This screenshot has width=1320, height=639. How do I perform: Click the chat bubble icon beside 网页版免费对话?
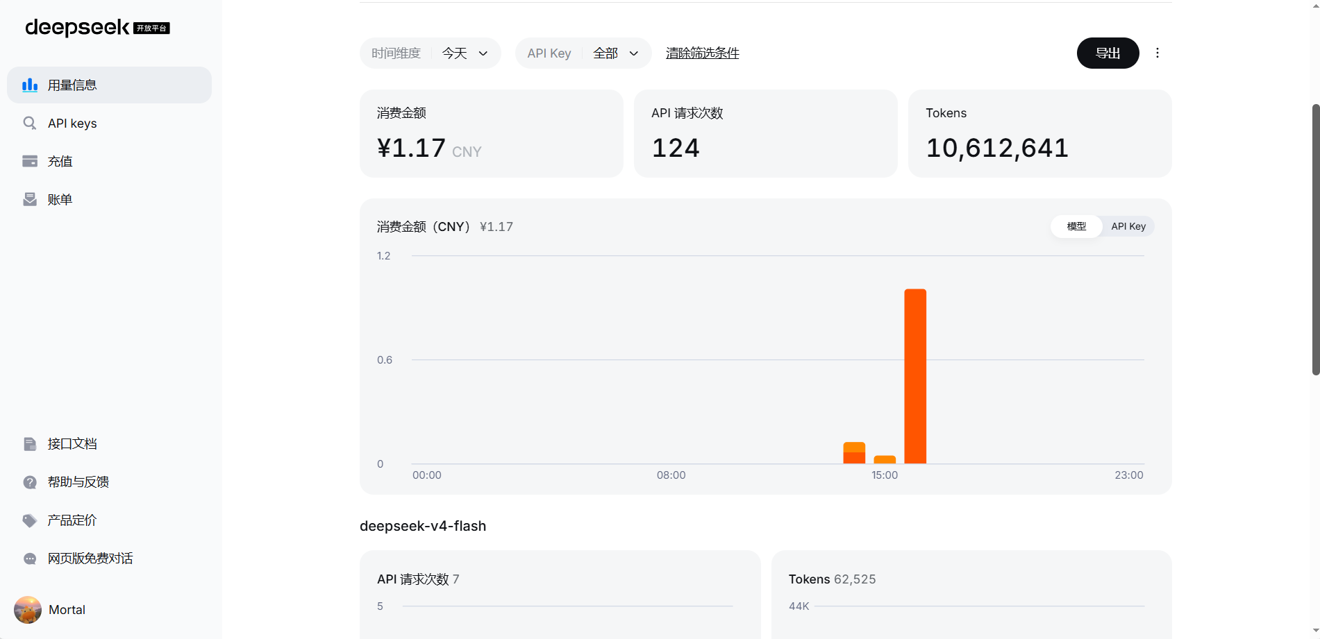pos(30,559)
